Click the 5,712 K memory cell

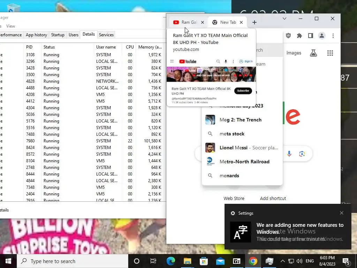(x=154, y=101)
